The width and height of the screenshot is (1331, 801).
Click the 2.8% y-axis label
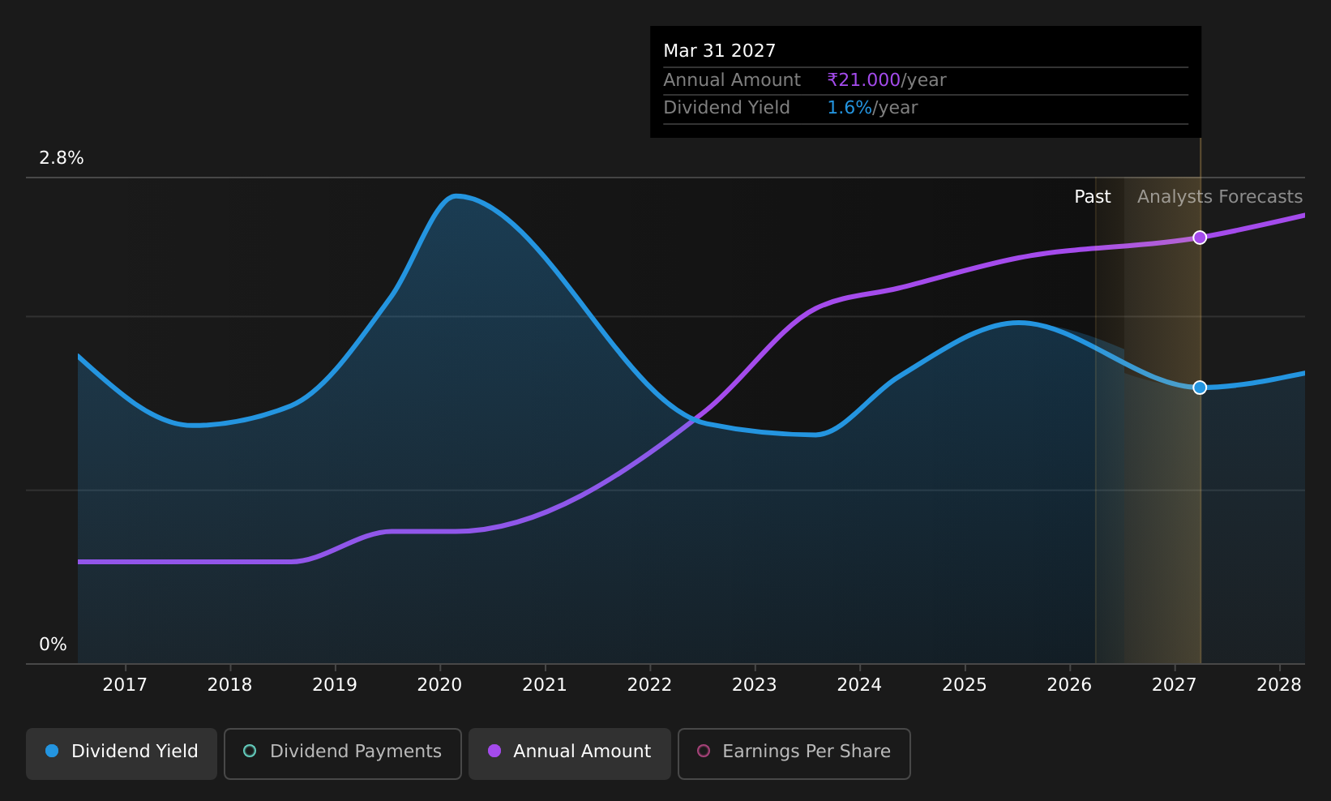coord(62,158)
